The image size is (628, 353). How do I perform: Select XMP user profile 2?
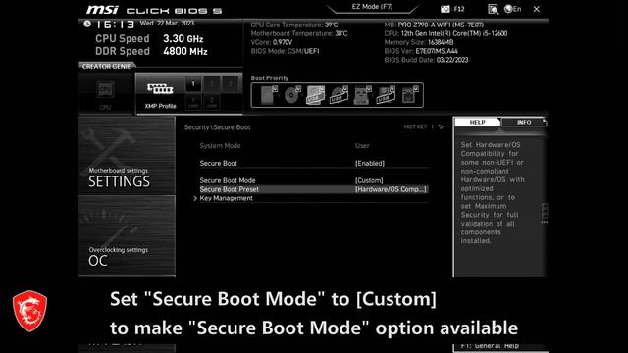(x=212, y=102)
